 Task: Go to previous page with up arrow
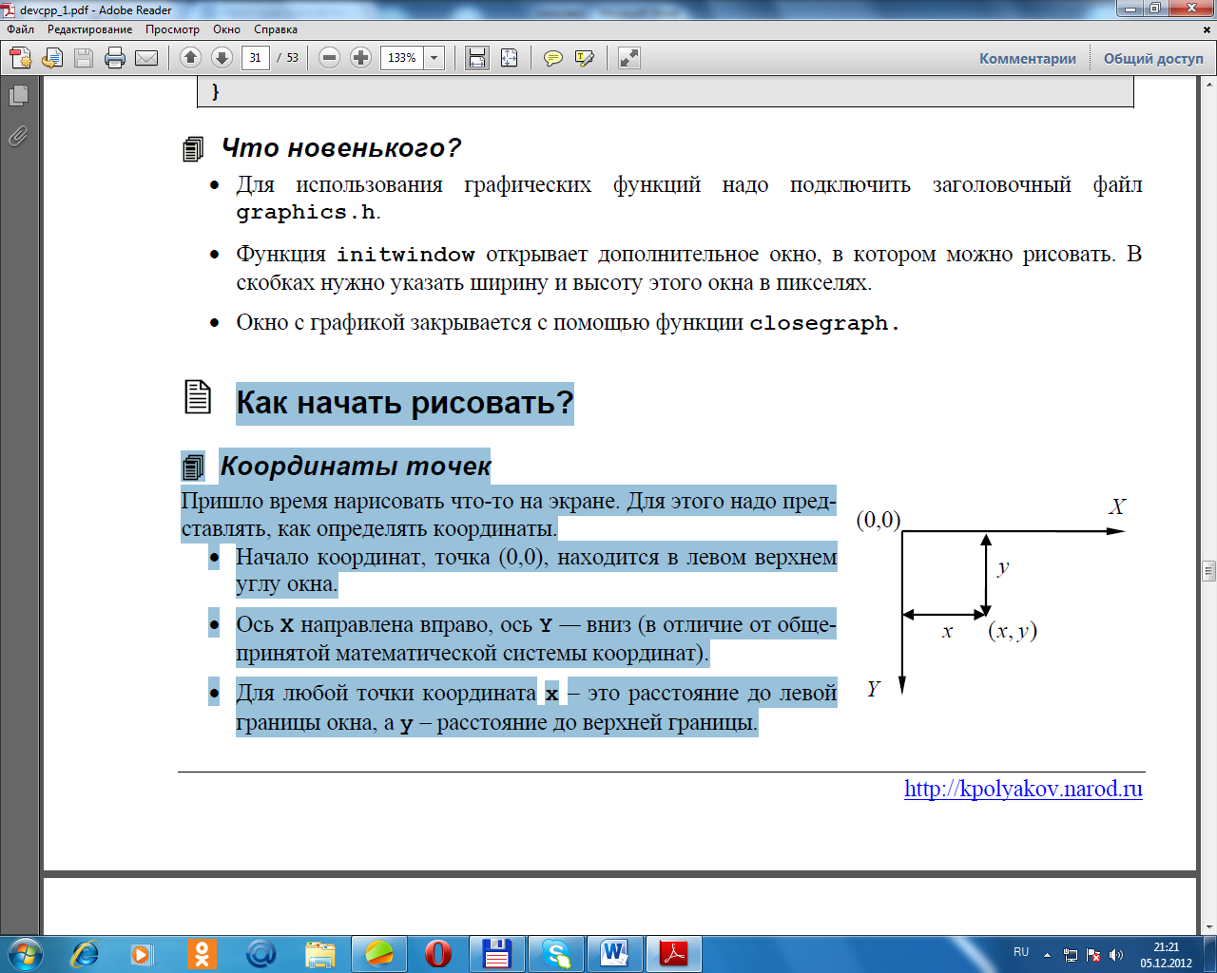190,58
